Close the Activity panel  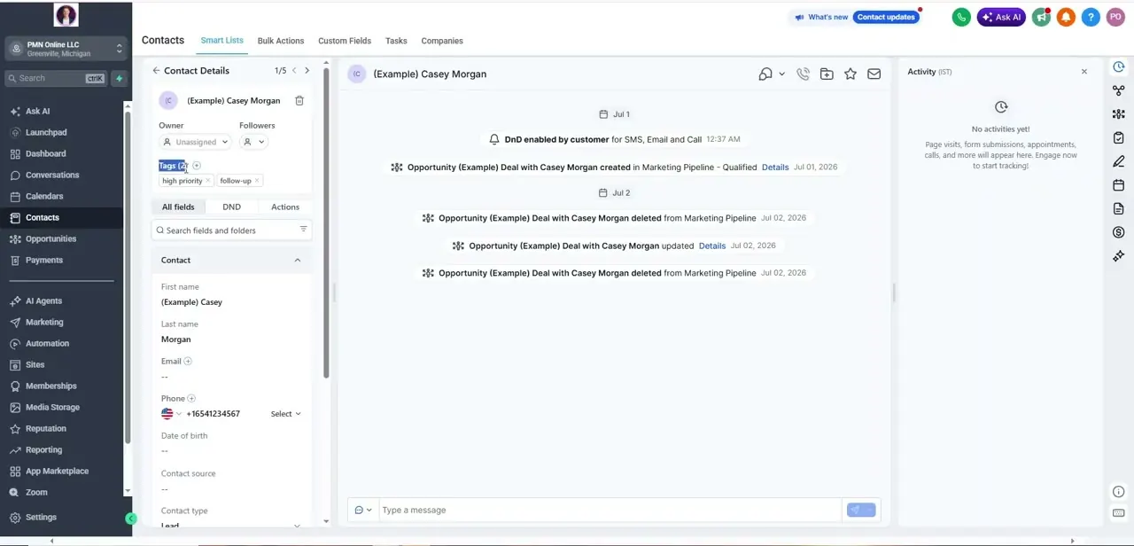coord(1084,72)
